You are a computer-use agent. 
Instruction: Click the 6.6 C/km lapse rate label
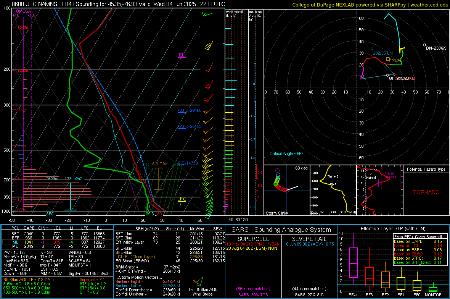(x=160, y=164)
